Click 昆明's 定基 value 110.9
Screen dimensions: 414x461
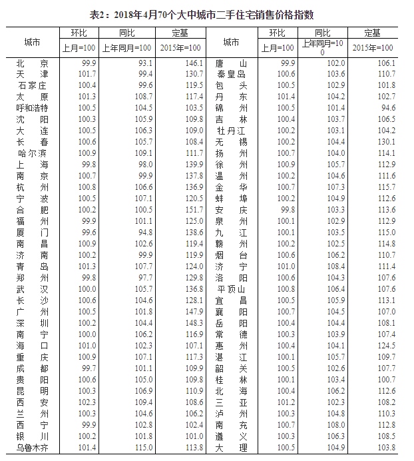tap(194, 391)
